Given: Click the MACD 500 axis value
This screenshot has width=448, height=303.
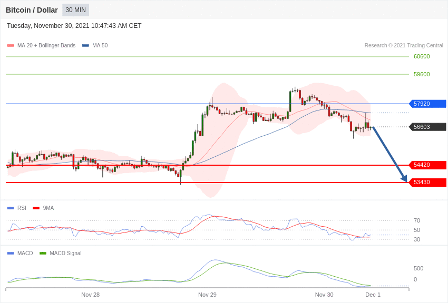Looking at the screenshot, I should point(418,268).
